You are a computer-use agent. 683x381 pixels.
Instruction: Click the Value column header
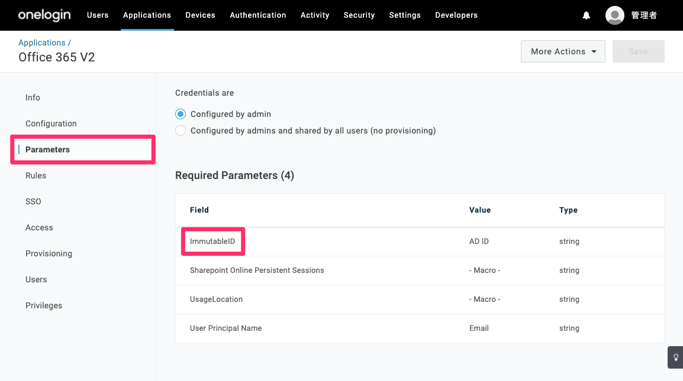[479, 210]
